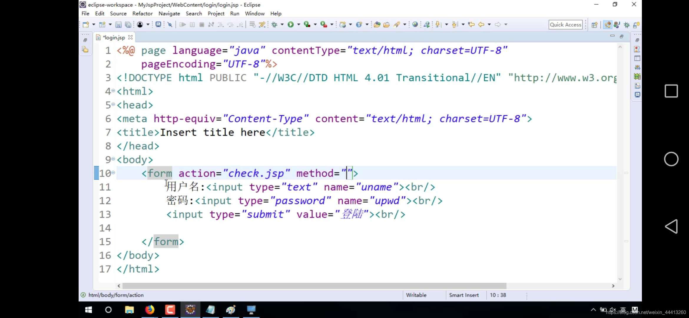
Task: Open the Source menu
Action: 118,14
